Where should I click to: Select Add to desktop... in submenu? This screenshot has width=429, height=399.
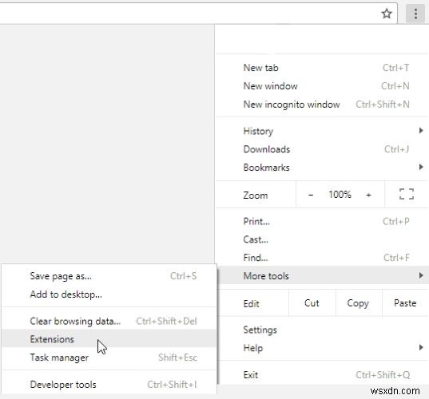click(x=109, y=294)
